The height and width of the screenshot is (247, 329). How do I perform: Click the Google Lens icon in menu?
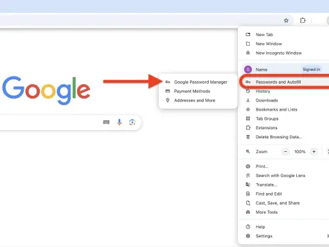pos(248,176)
